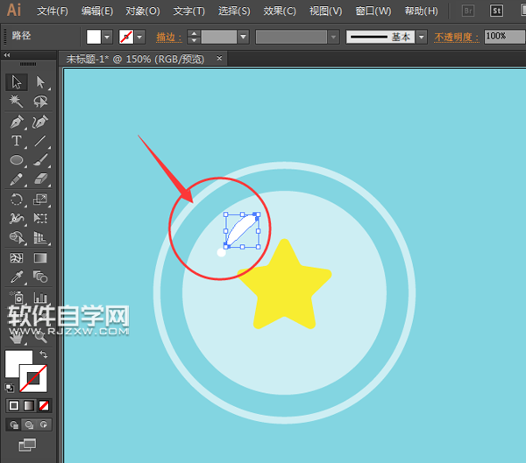Select the Direct Selection tool
Screen dimensions: 526x463
point(40,82)
